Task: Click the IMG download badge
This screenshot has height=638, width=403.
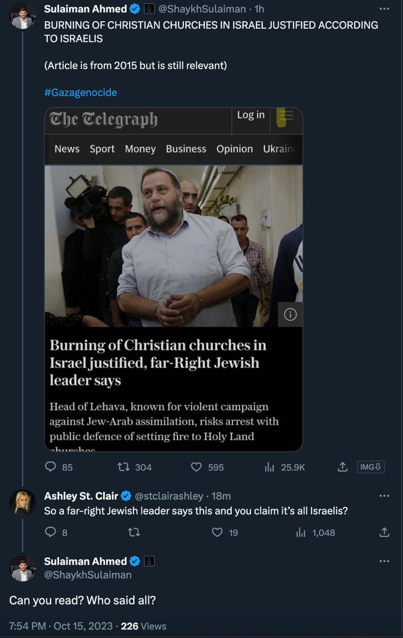Action: pos(371,467)
